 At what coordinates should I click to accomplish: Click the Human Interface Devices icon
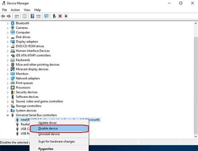coord(13,51)
